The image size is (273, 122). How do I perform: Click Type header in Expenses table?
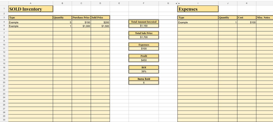[x=198, y=18]
